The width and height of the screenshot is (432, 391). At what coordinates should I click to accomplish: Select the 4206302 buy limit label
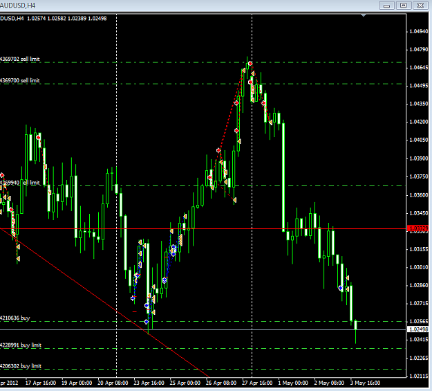21,366
